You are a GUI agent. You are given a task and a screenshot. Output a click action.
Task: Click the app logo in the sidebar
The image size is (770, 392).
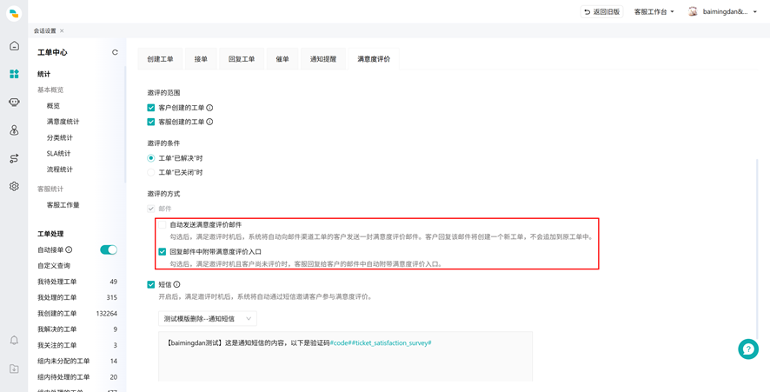click(14, 13)
